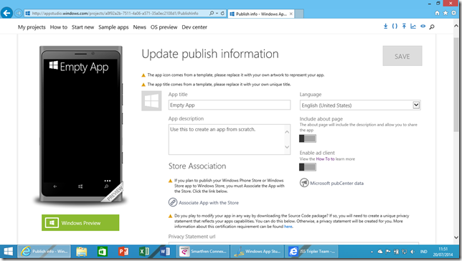The image size is (462, 261).
Task: Open PowerPoint from the taskbar
Action: point(123,252)
